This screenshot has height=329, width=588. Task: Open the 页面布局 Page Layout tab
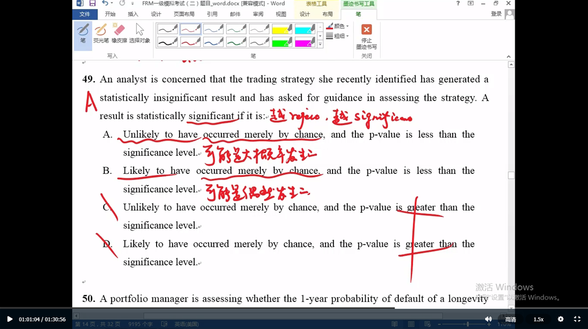click(x=184, y=14)
